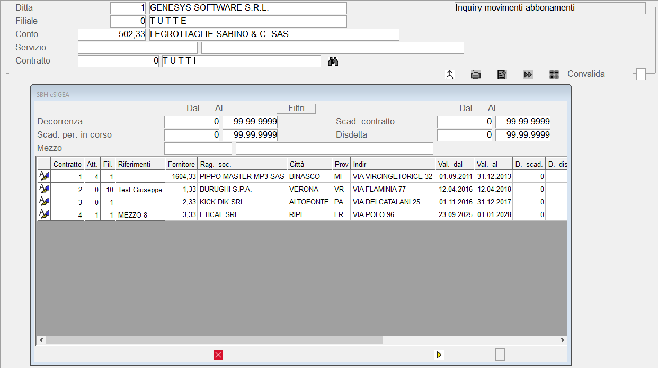The width and height of the screenshot is (658, 368).
Task: Open the notes document icon
Action: click(x=502, y=75)
